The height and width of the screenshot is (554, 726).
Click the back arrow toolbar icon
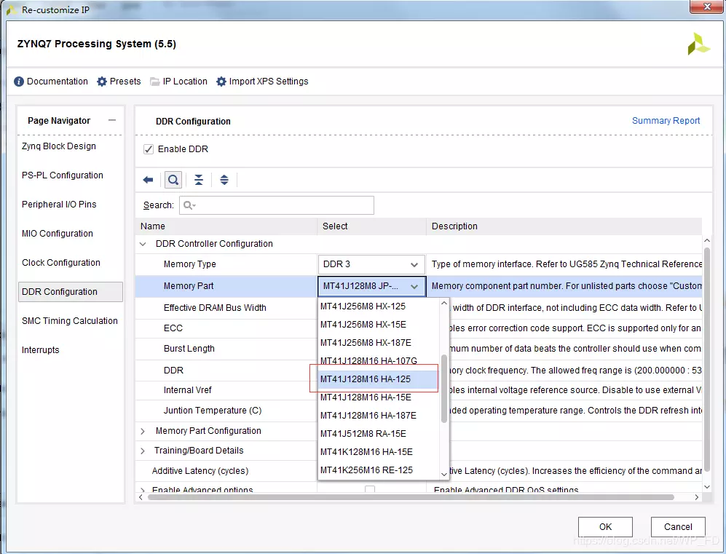tap(148, 180)
